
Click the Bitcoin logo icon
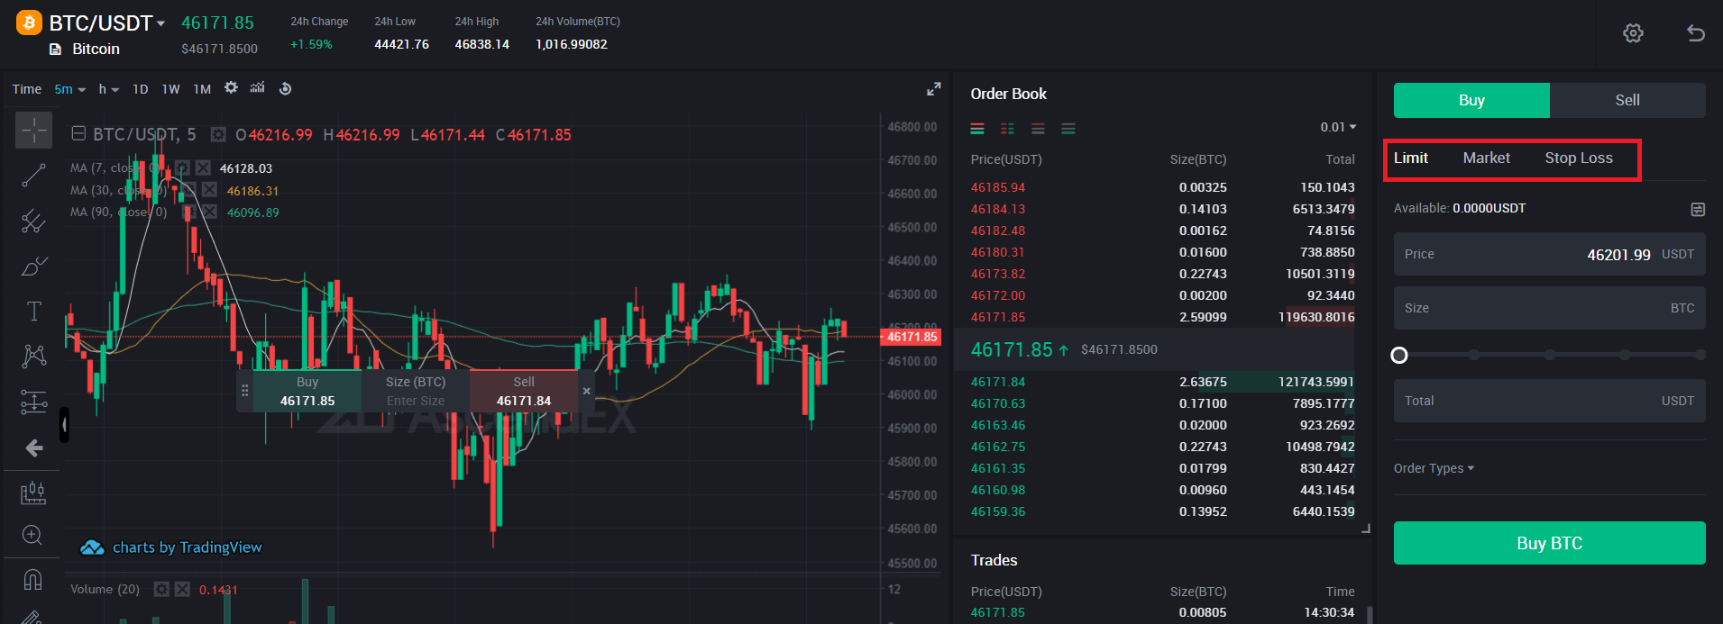(x=29, y=23)
